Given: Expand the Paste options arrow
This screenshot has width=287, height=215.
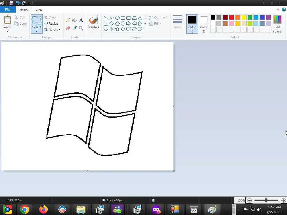Looking at the screenshot, I should 8,31.
